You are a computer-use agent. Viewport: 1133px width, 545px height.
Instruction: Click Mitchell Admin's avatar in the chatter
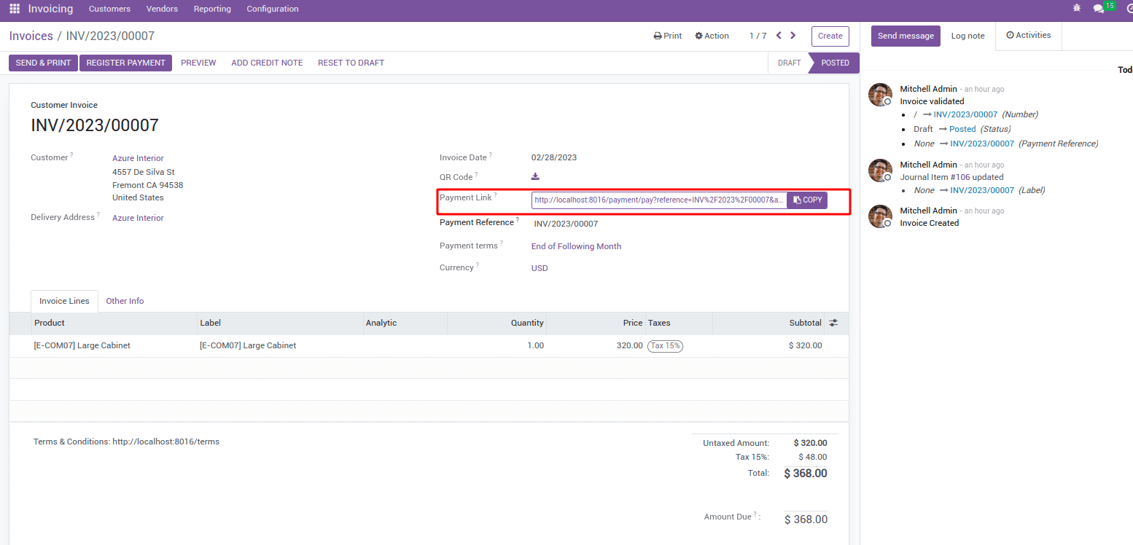880,94
